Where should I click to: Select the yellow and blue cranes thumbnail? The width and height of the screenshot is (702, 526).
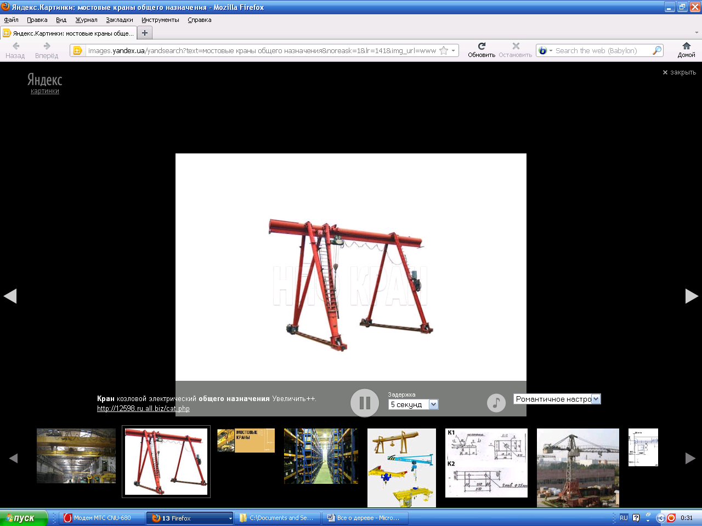(x=401, y=468)
